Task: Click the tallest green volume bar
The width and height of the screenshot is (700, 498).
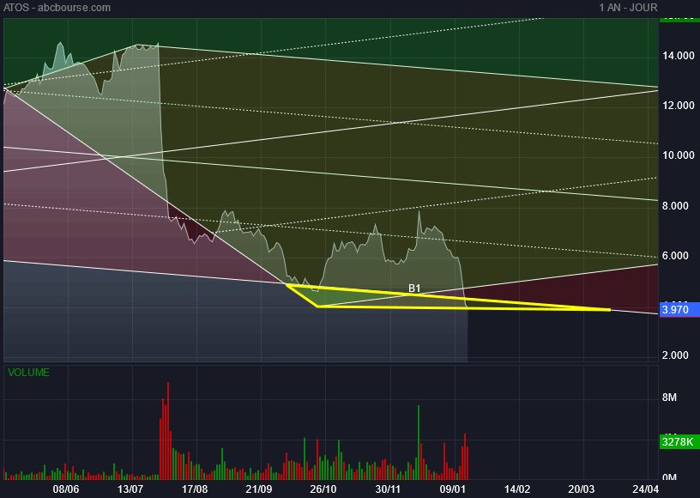Action: point(419,442)
